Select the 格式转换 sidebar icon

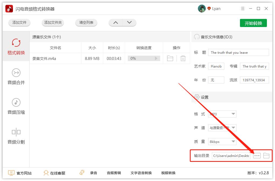click(16, 46)
